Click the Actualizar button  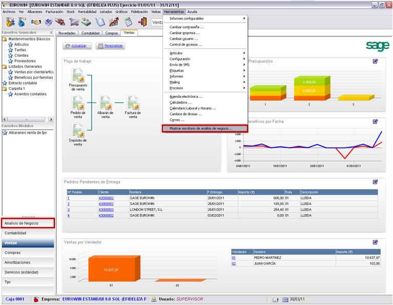[x=77, y=46]
